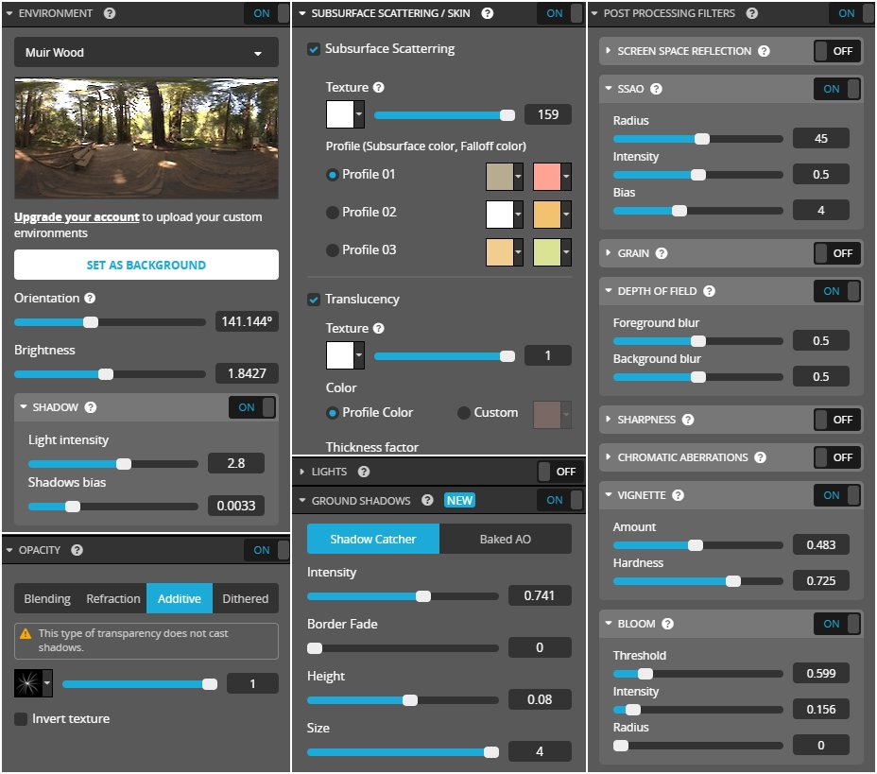Select the Profile 02 radio button
This screenshot has width=877, height=774.
tap(332, 213)
